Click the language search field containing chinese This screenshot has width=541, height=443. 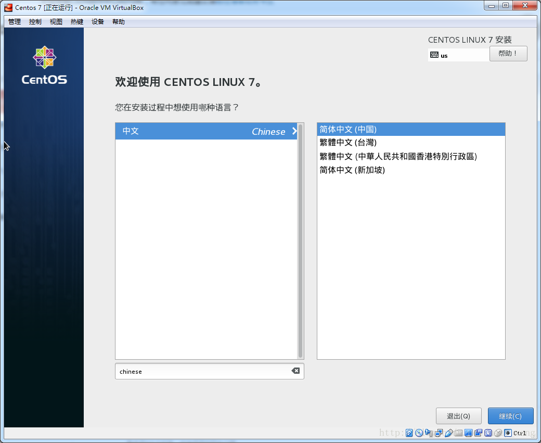[x=210, y=371]
